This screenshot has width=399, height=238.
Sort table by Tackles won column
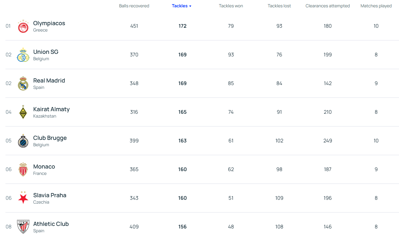(x=231, y=6)
